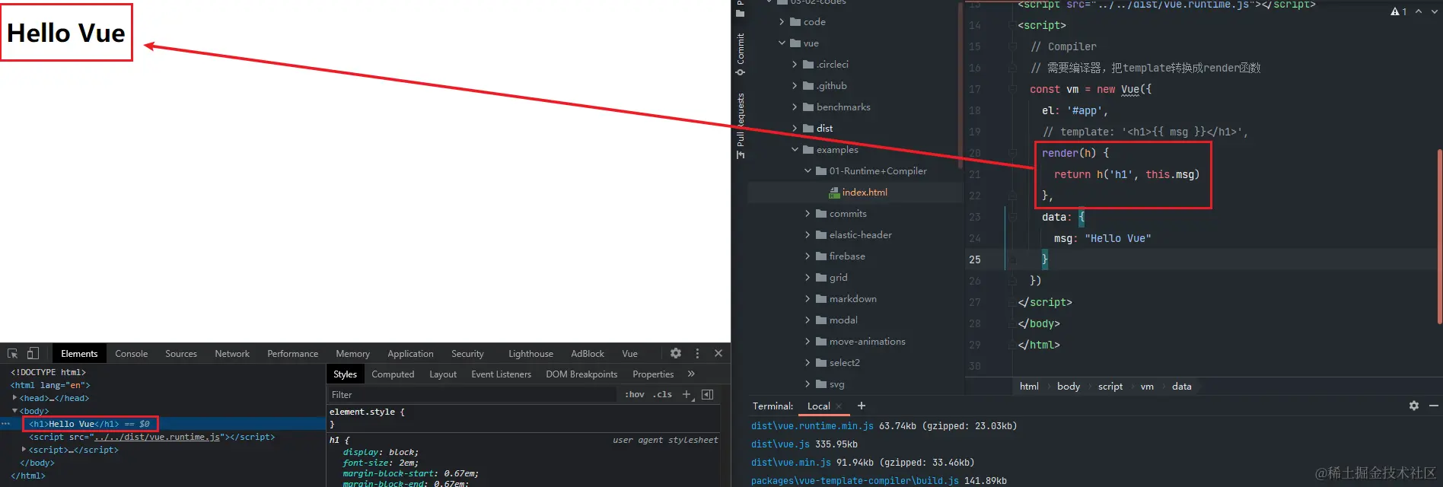Add a new style rule with plus icon
Image resolution: width=1443 pixels, height=487 pixels.
(x=686, y=394)
